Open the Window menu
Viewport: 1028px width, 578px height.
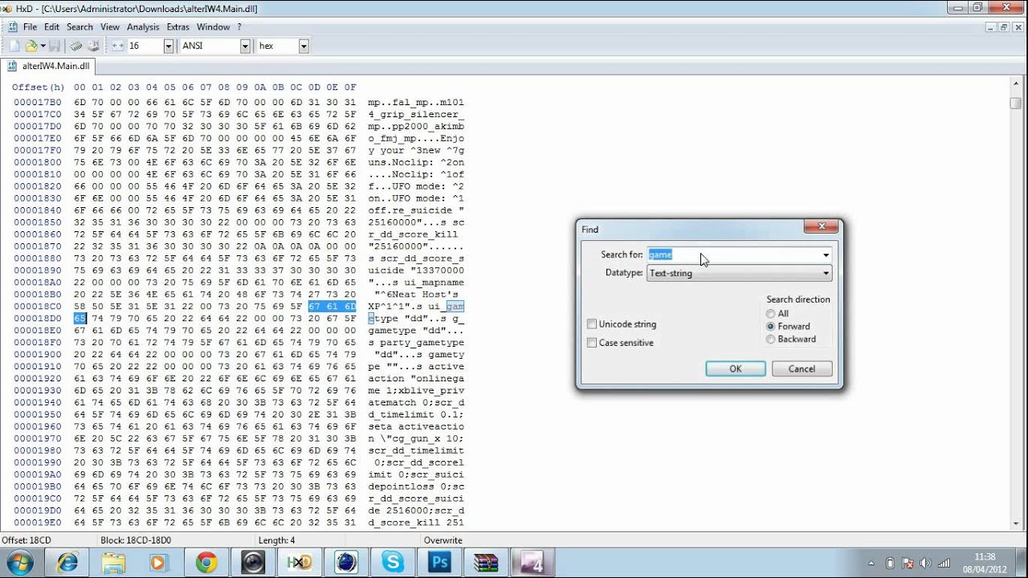click(213, 26)
